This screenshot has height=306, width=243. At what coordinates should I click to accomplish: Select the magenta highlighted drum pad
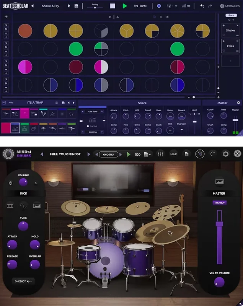tap(24, 113)
